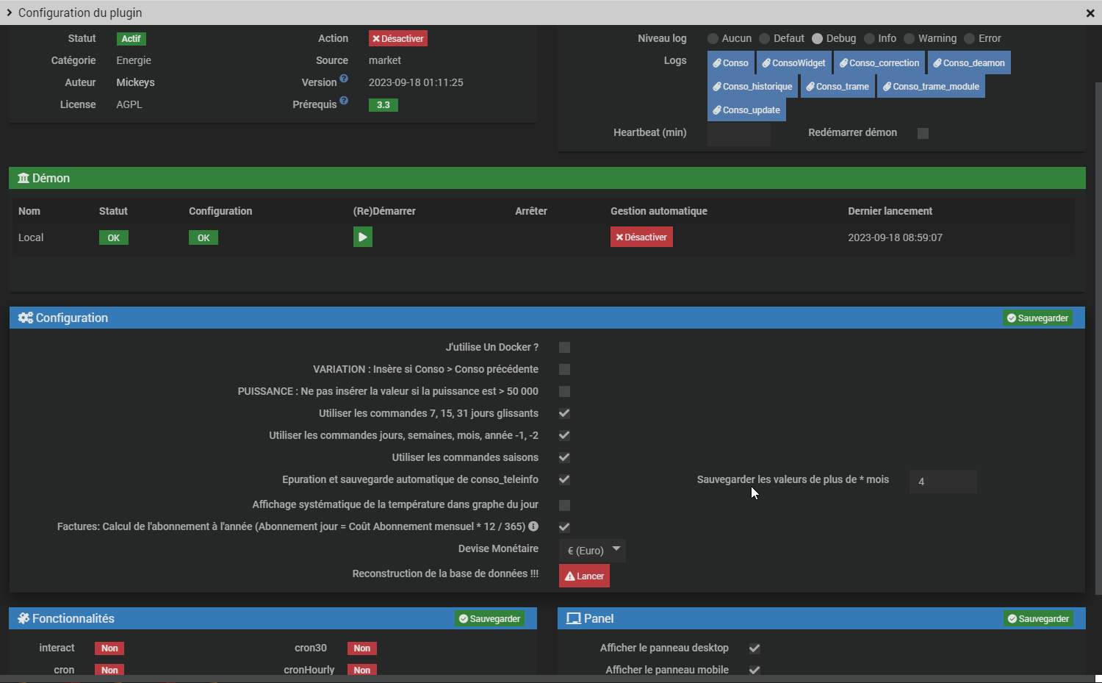Collapse the Configuration du plugin header chevron
The image size is (1102, 683).
point(9,12)
